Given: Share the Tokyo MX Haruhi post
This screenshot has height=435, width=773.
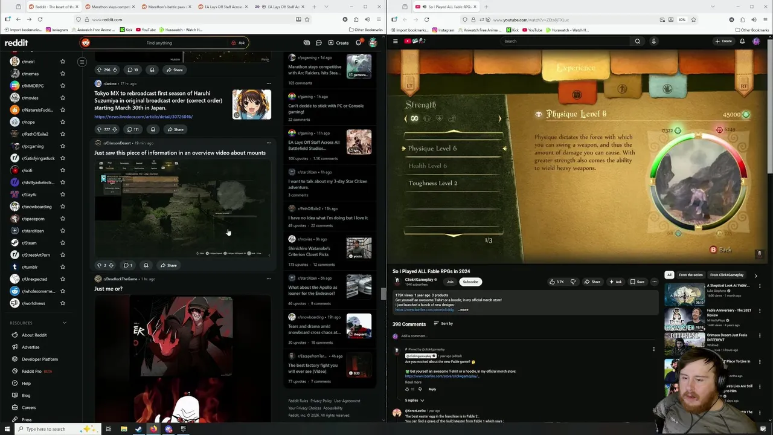Looking at the screenshot, I should tap(175, 129).
